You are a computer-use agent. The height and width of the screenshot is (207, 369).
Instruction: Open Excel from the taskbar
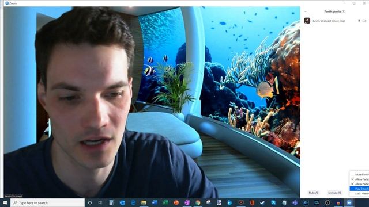tap(165, 202)
